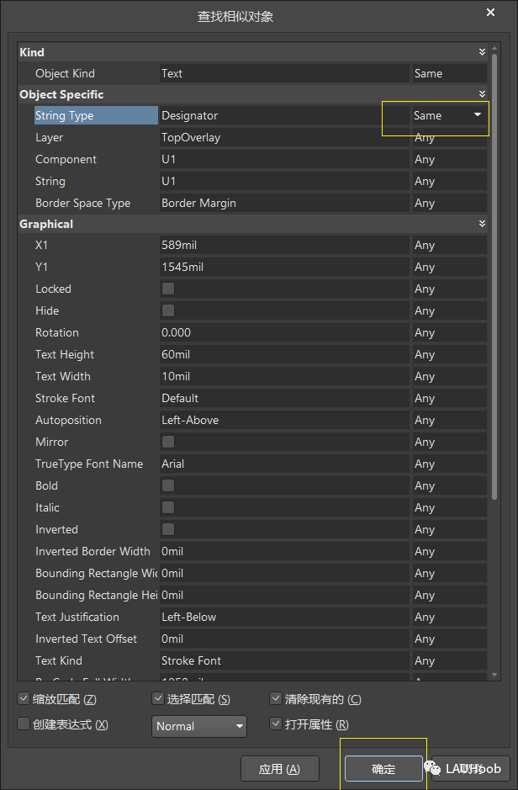Click the Any cell for Rotation

[x=450, y=332]
